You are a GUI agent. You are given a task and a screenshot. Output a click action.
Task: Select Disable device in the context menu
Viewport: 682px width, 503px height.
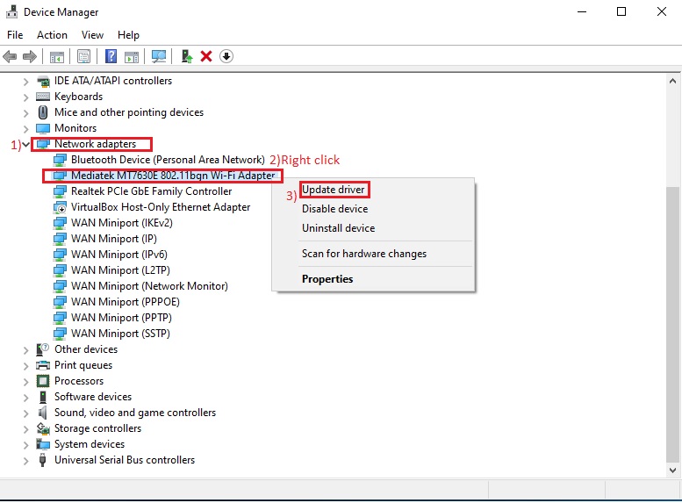coord(334,209)
